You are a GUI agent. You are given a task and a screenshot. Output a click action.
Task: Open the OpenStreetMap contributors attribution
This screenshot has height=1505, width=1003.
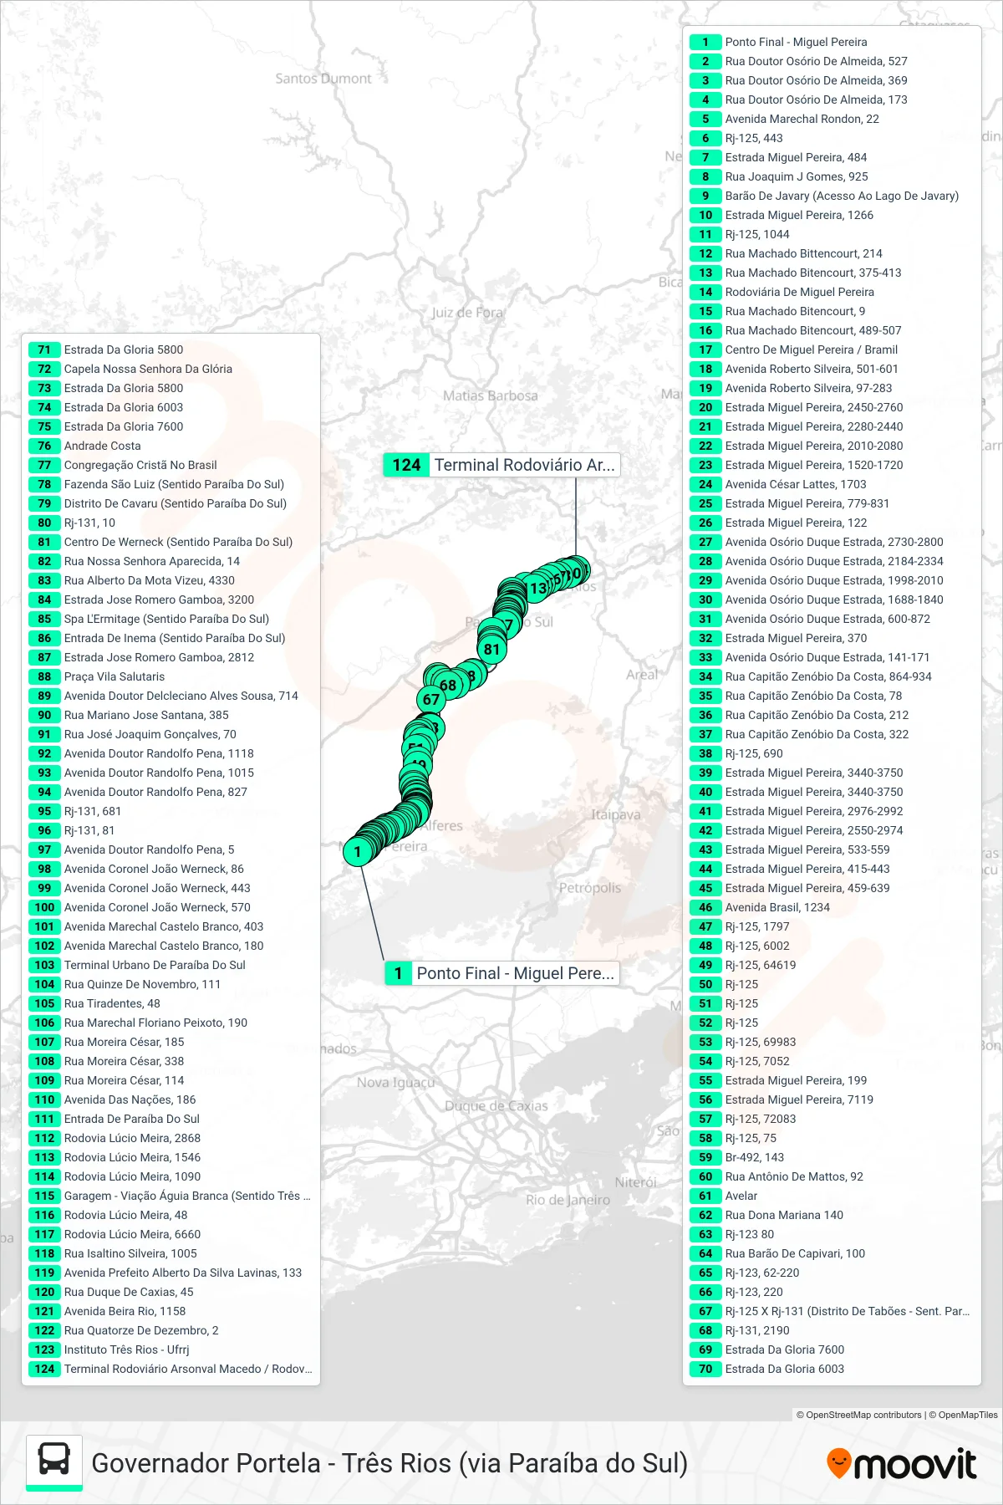click(x=858, y=1415)
